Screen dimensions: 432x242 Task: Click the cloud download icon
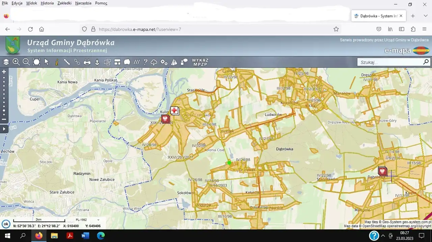[x=154, y=62]
